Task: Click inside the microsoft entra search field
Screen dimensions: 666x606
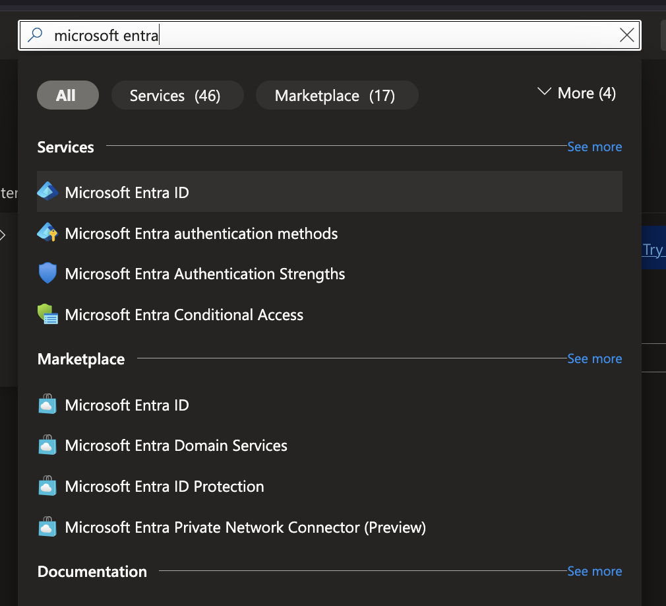Action: coord(330,35)
